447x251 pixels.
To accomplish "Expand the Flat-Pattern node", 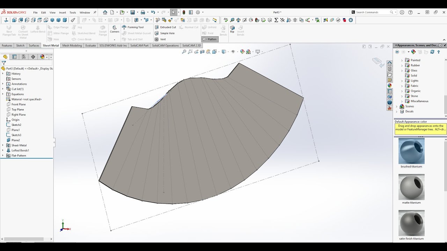I will pyautogui.click(x=3, y=155).
